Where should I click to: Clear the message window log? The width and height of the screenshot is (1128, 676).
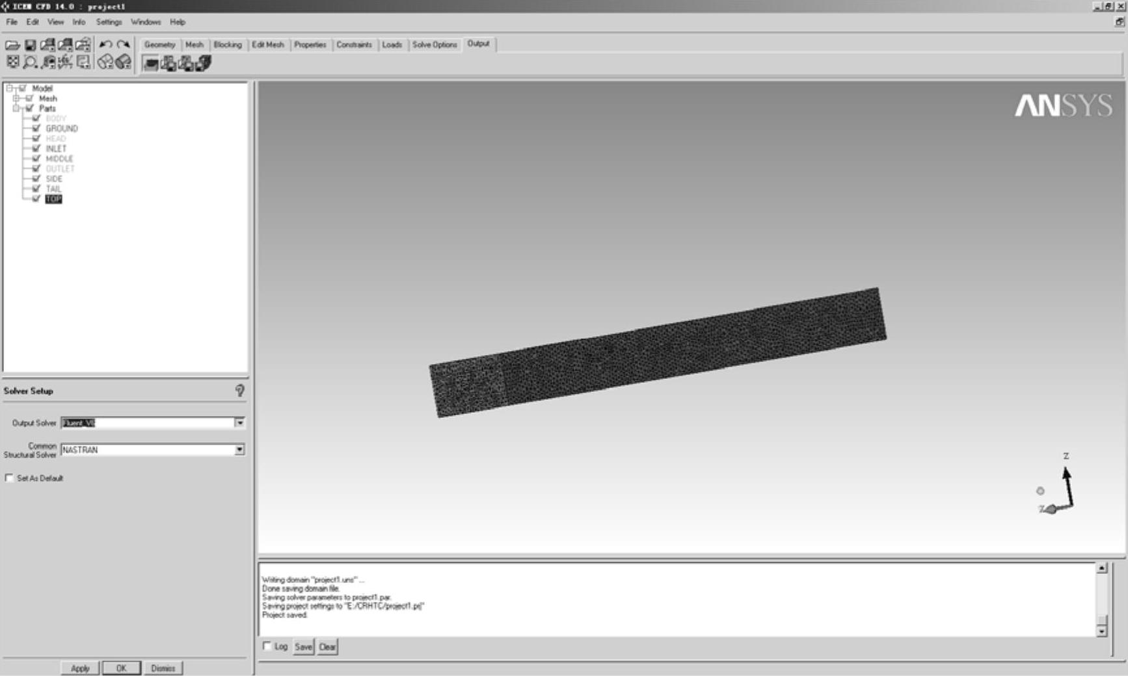click(x=327, y=647)
